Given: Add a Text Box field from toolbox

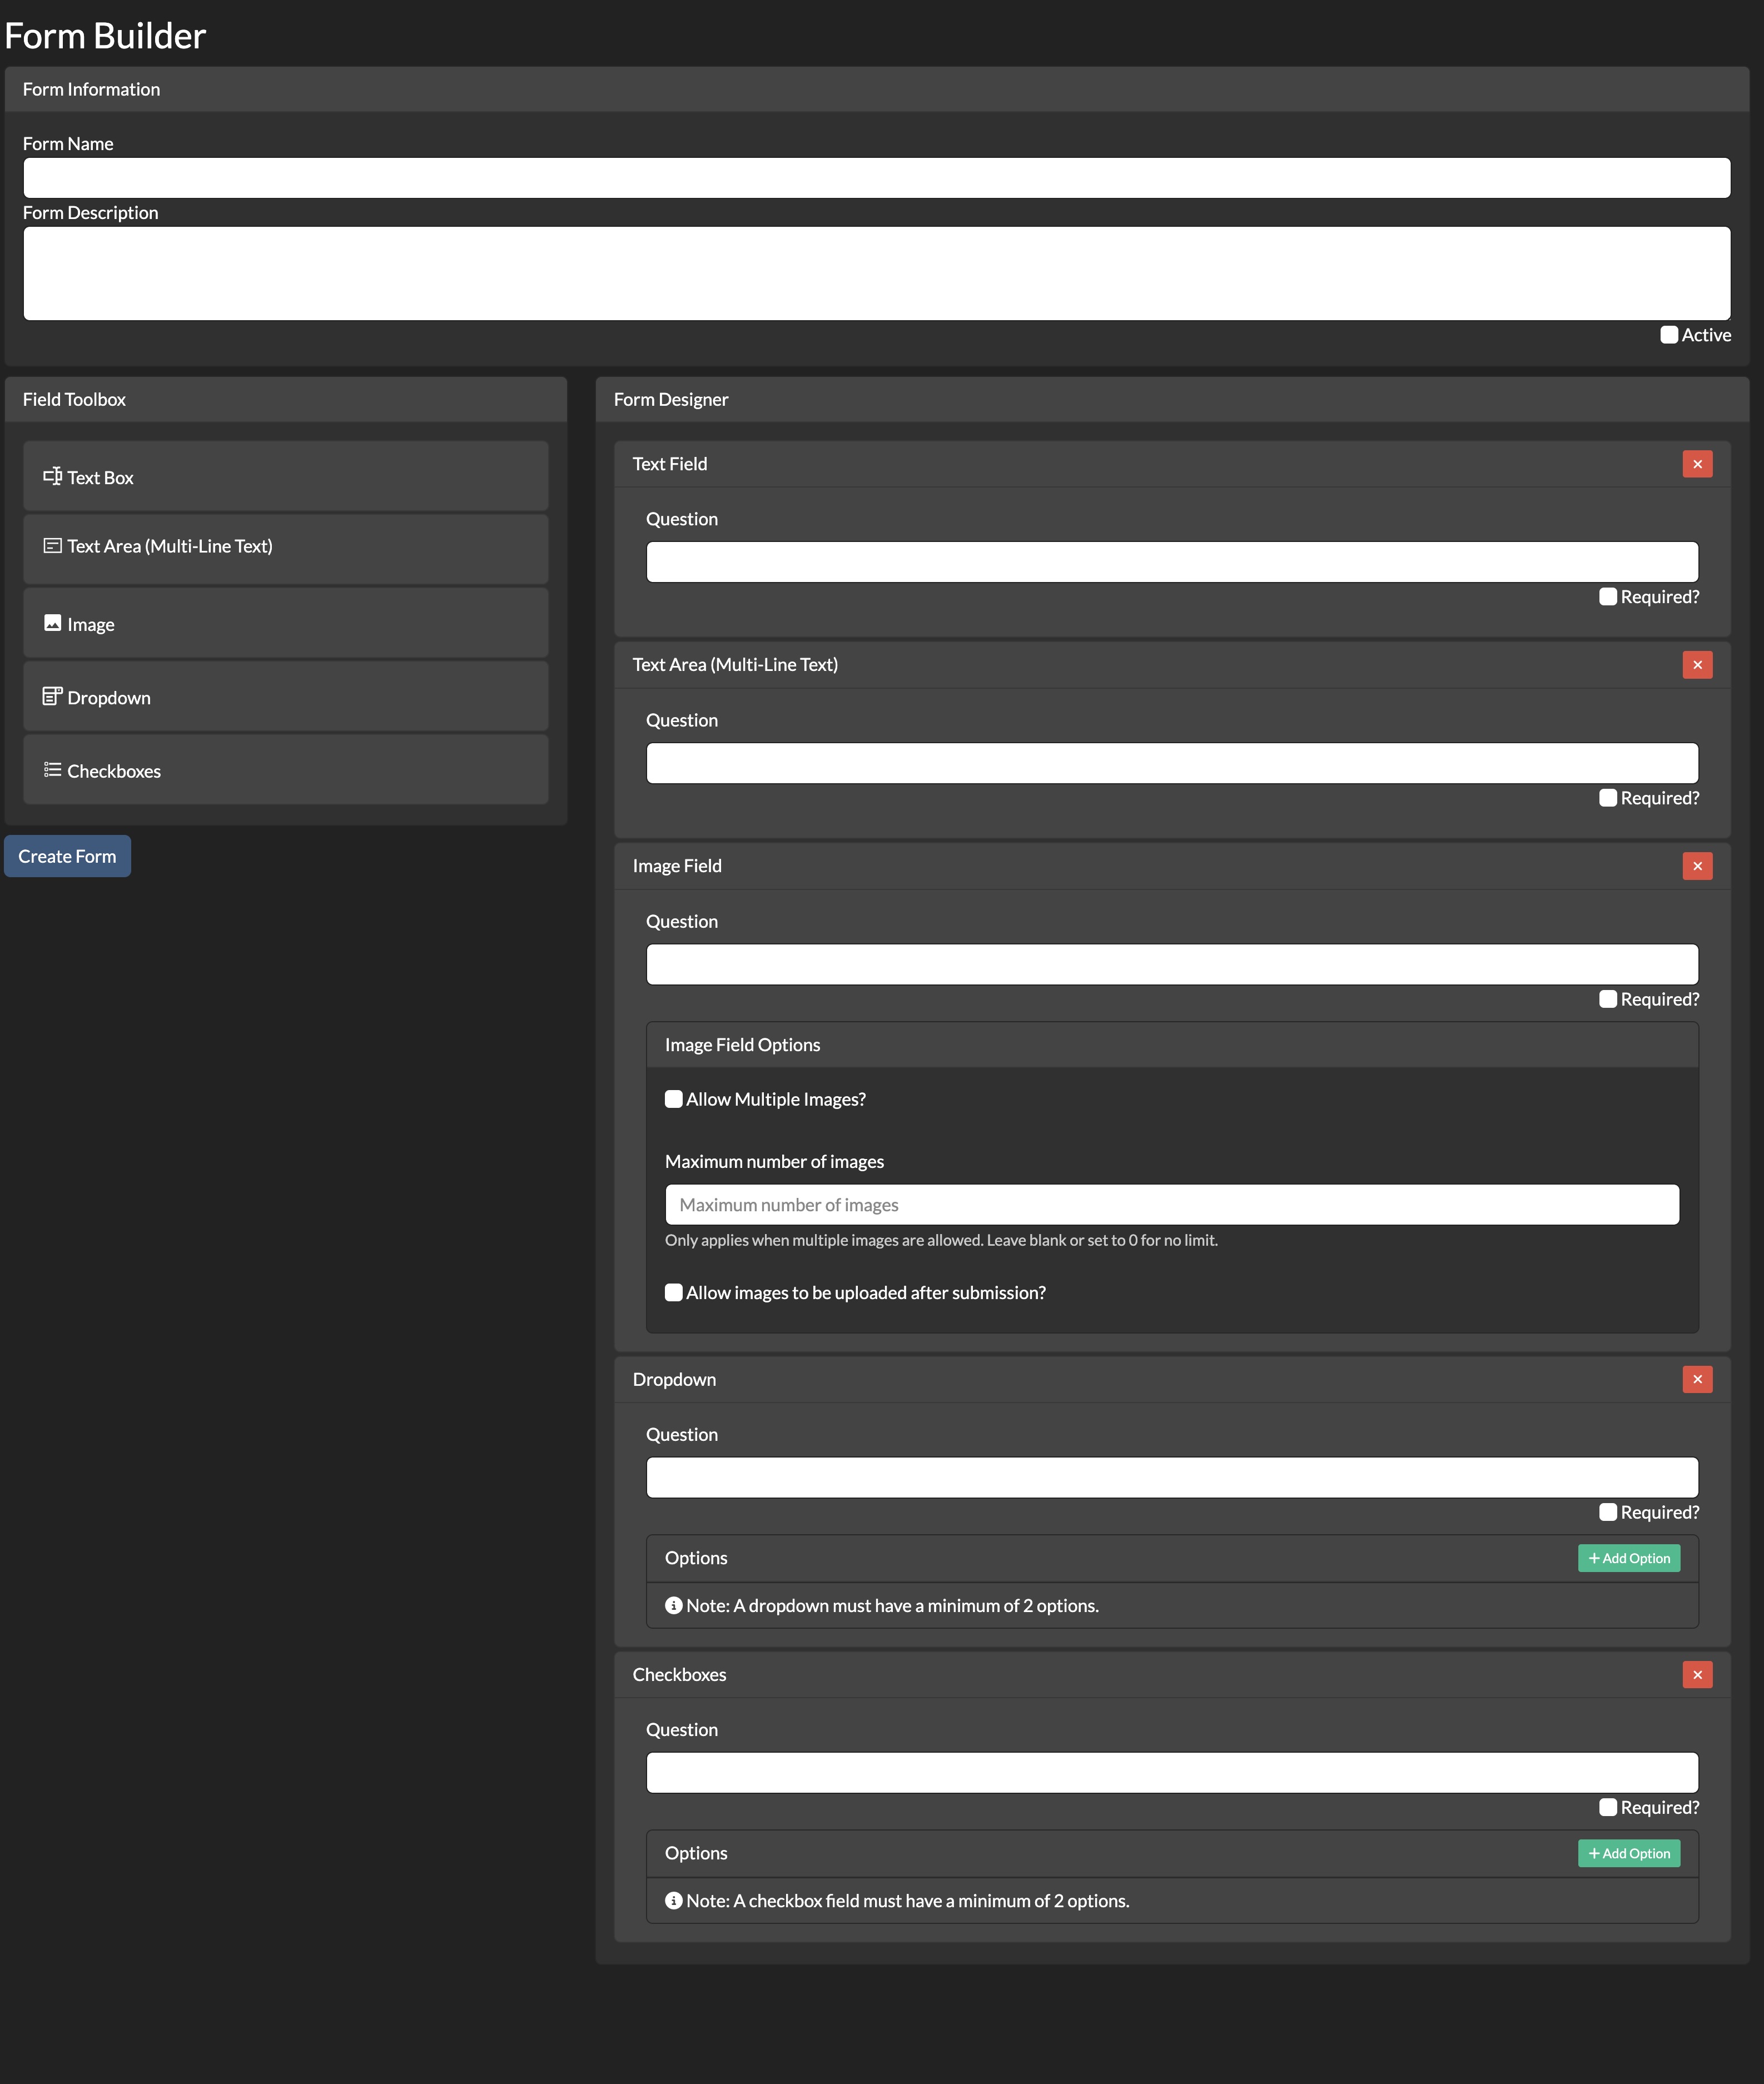Looking at the screenshot, I should [286, 476].
